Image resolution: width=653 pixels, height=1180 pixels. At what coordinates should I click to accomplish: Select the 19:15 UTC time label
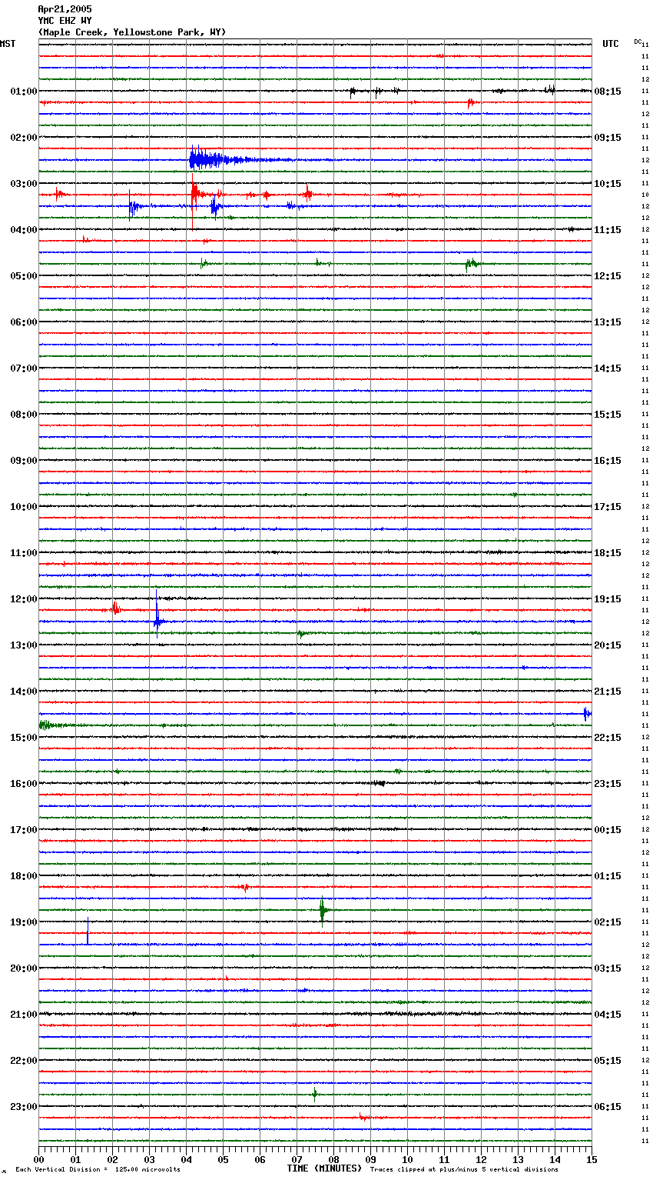click(x=608, y=599)
